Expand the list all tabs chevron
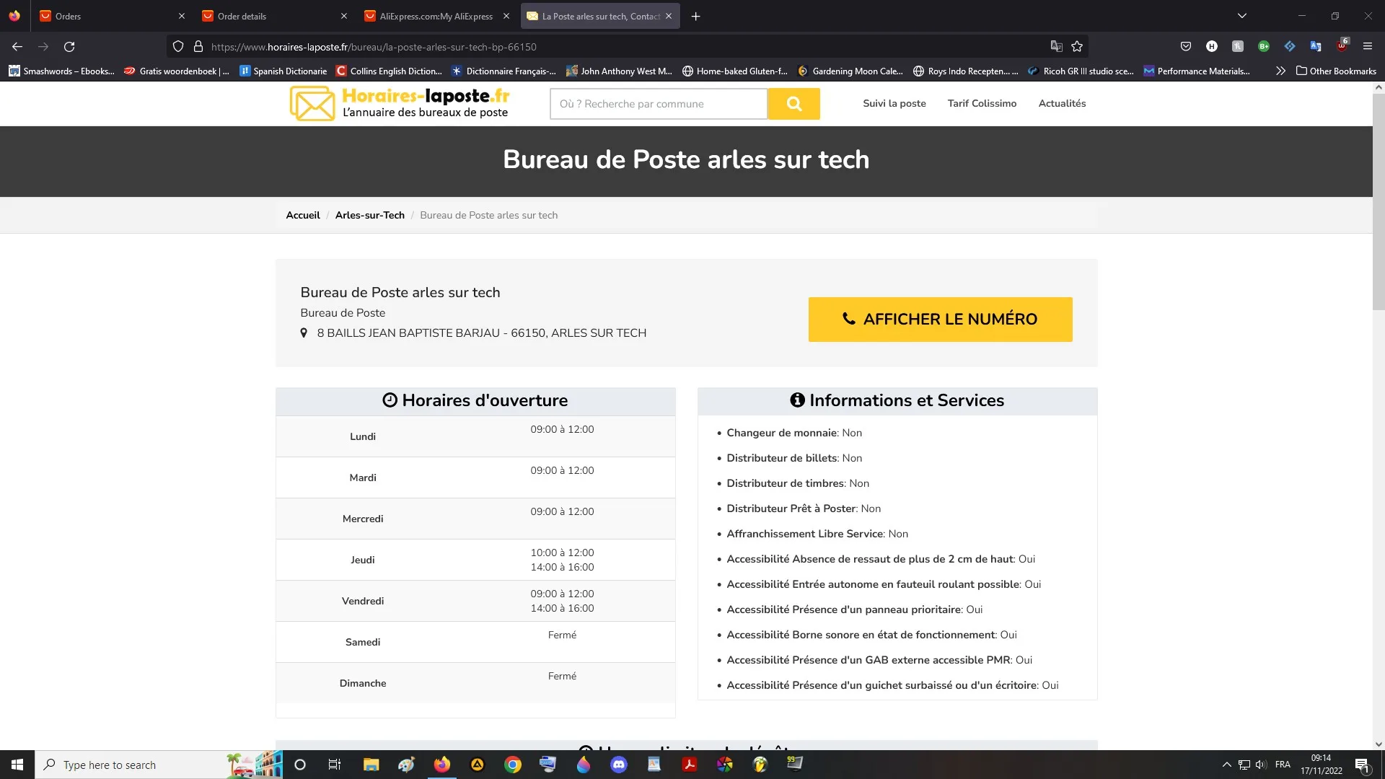1385x779 pixels. 1242,16
